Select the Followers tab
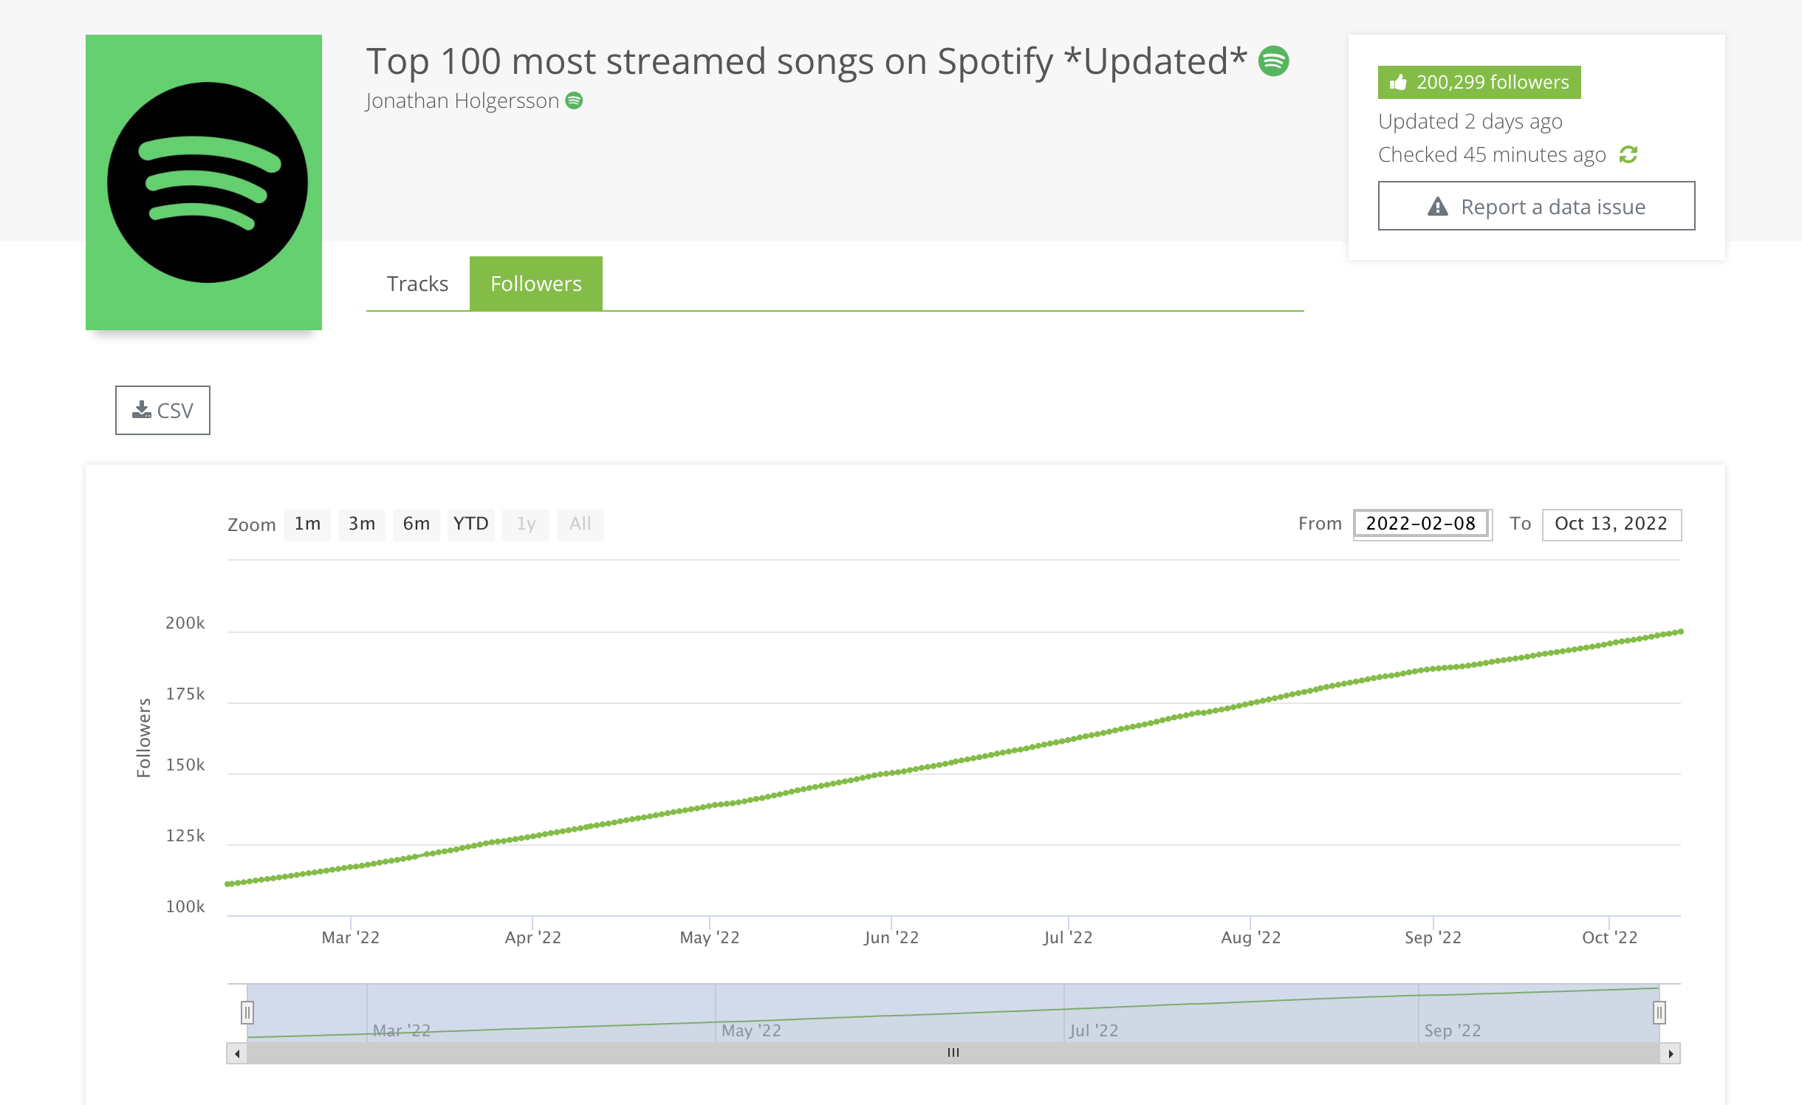The image size is (1802, 1105). (x=535, y=284)
